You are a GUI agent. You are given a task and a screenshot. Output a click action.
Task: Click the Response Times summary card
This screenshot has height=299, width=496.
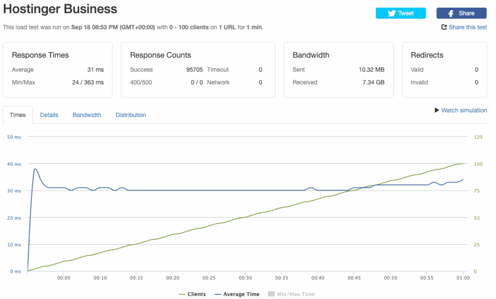click(58, 70)
